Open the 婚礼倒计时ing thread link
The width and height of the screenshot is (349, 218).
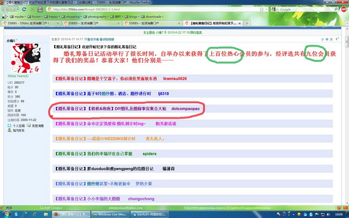point(116,124)
